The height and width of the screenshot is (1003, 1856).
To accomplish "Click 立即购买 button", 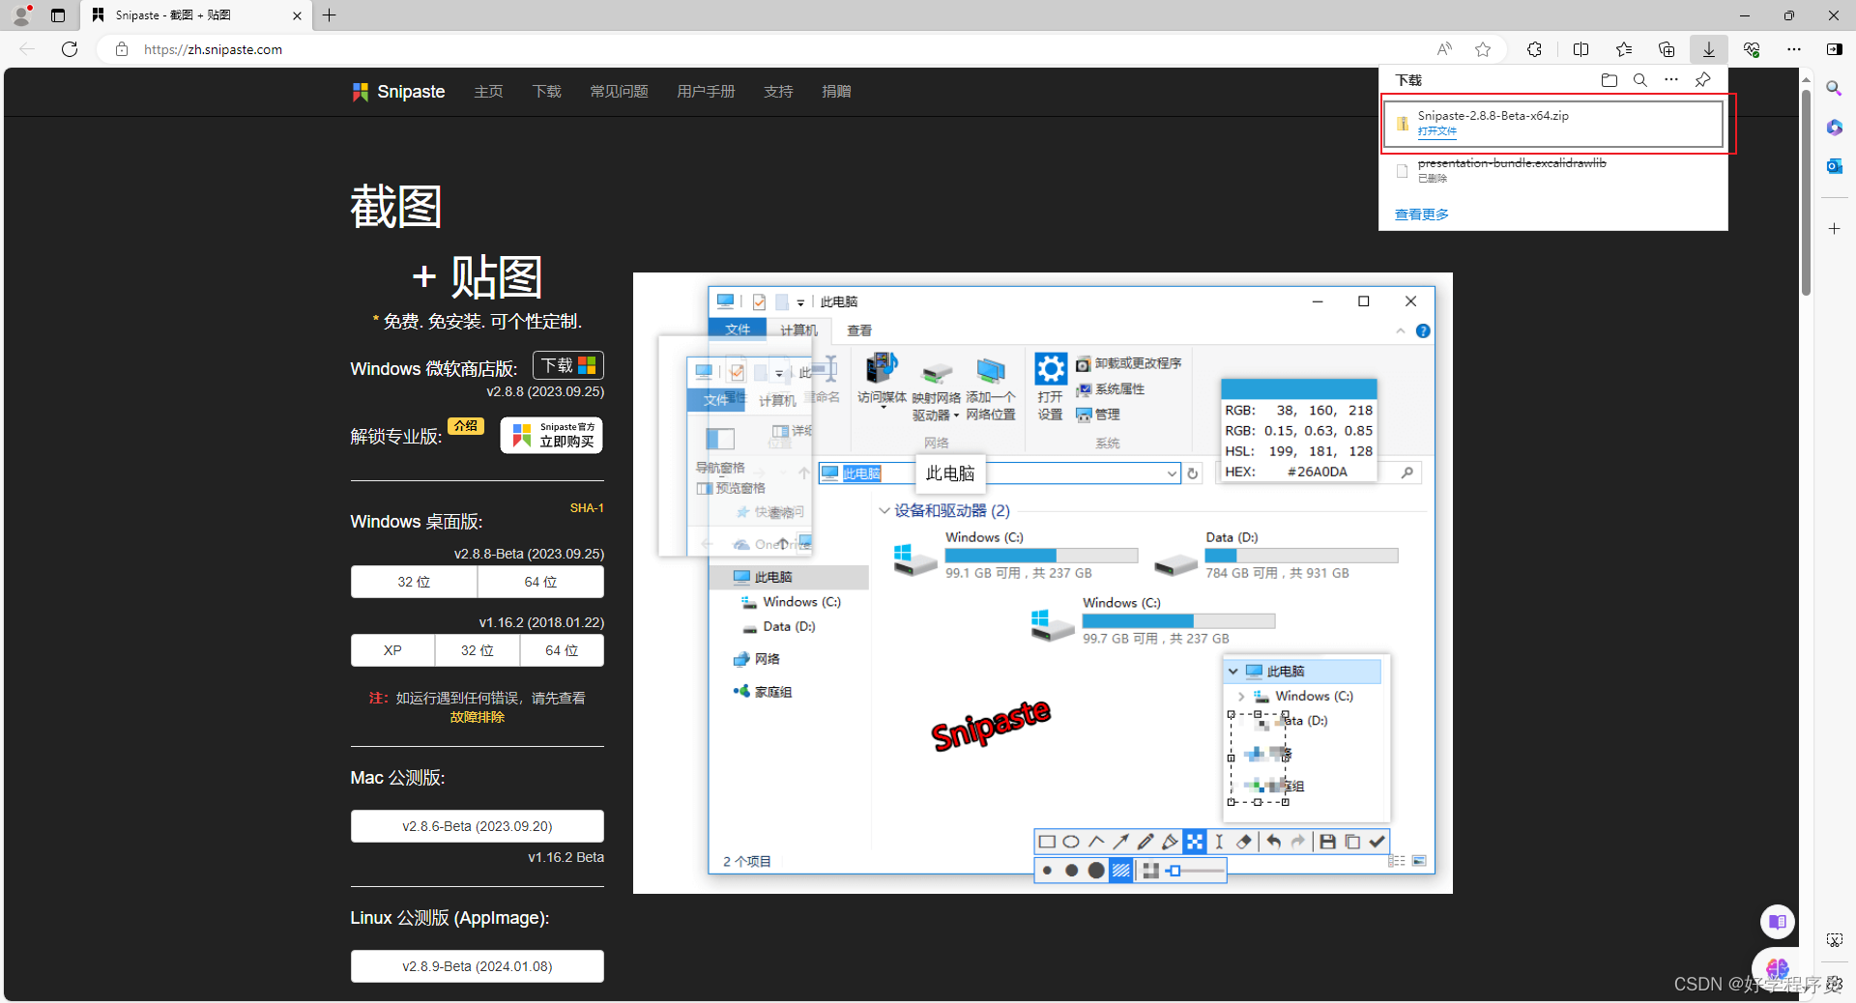I will [551, 435].
